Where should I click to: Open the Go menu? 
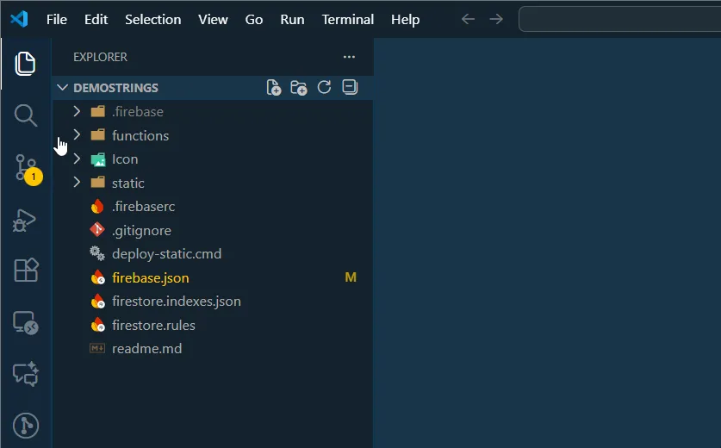point(254,19)
